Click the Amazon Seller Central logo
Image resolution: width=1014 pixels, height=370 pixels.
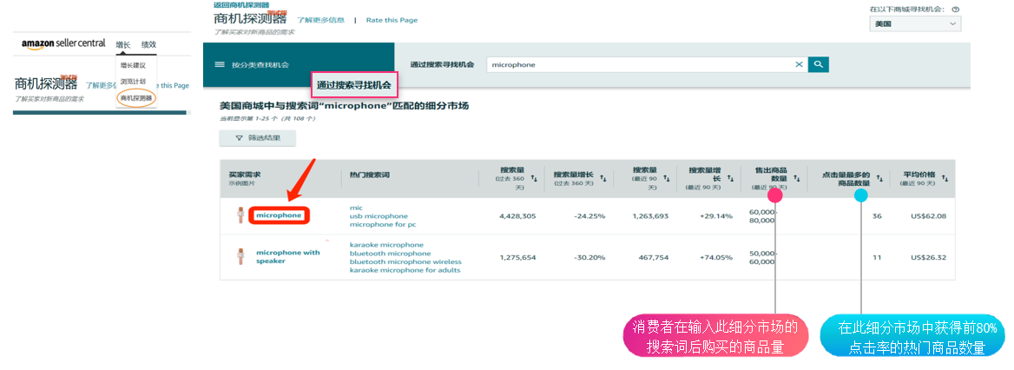pyautogui.click(x=63, y=43)
